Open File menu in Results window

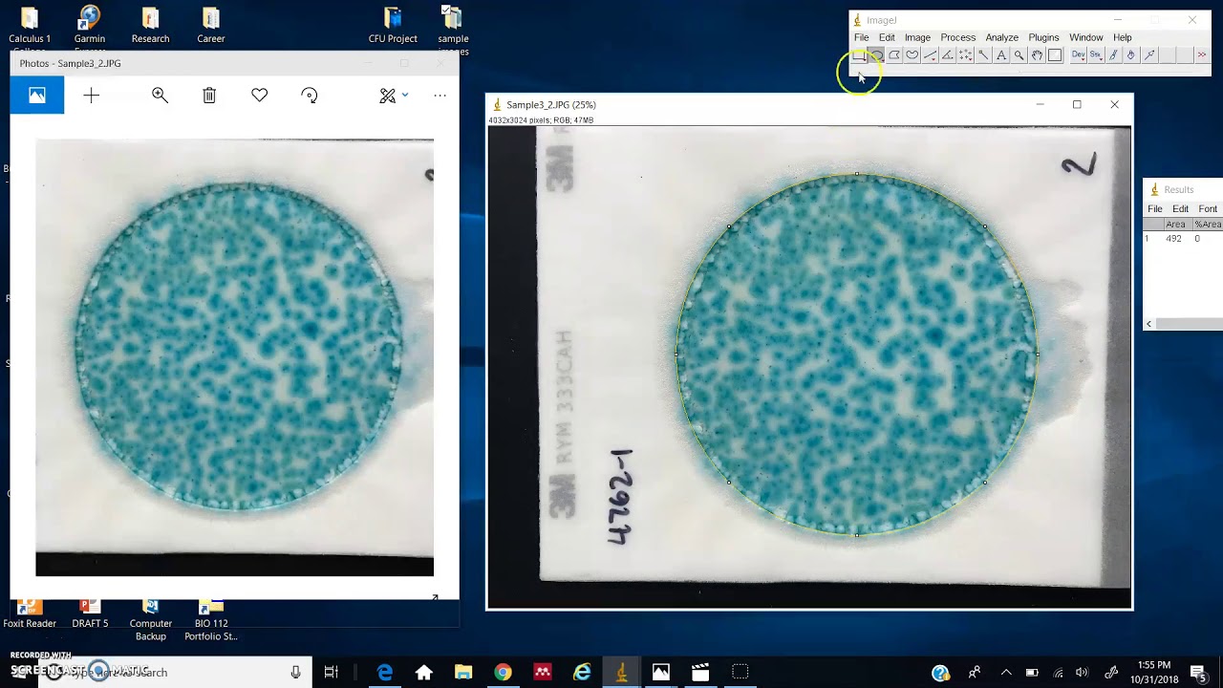(x=1154, y=208)
